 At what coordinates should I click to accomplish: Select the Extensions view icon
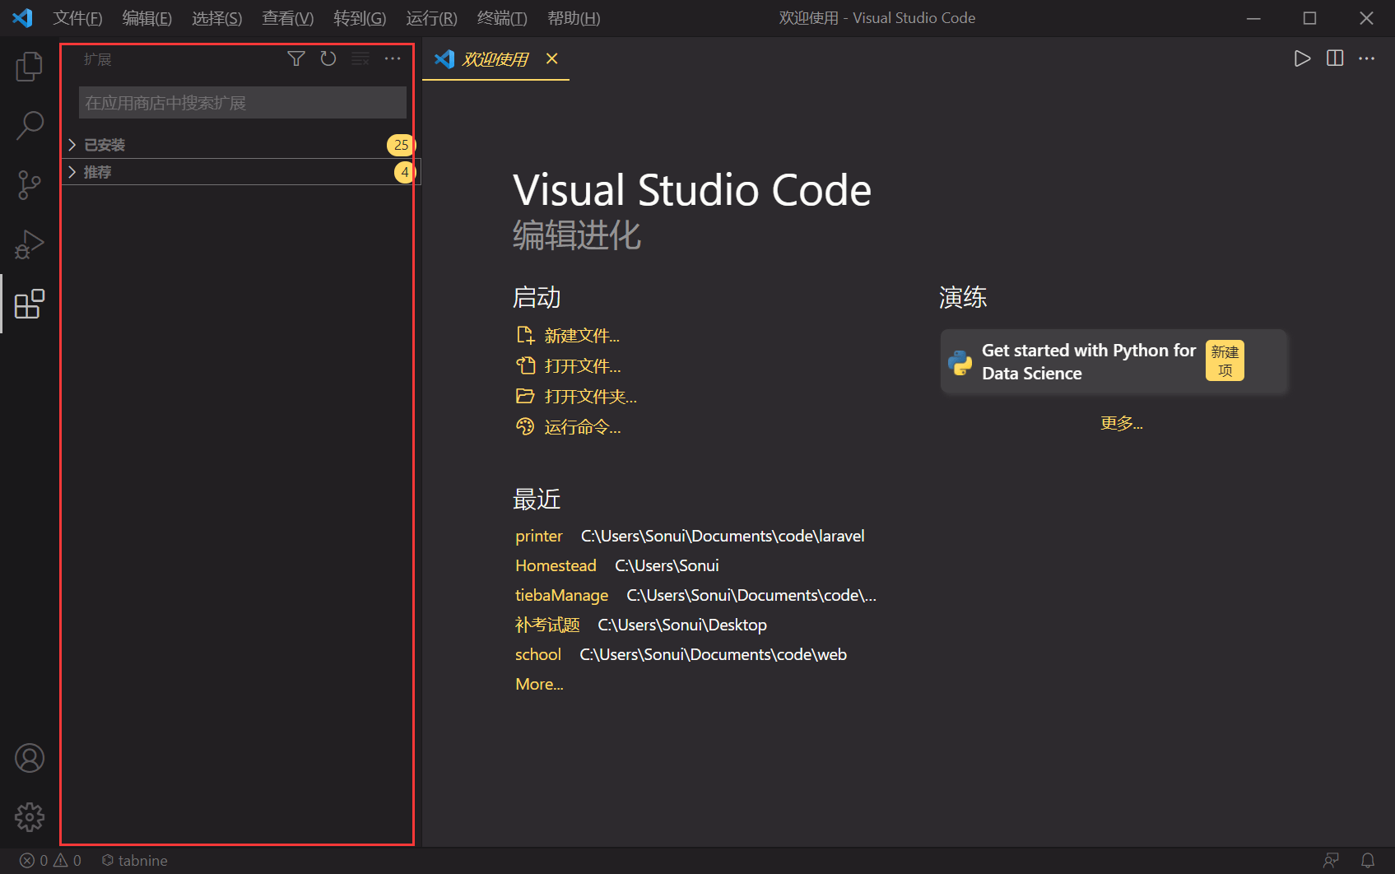click(x=30, y=304)
